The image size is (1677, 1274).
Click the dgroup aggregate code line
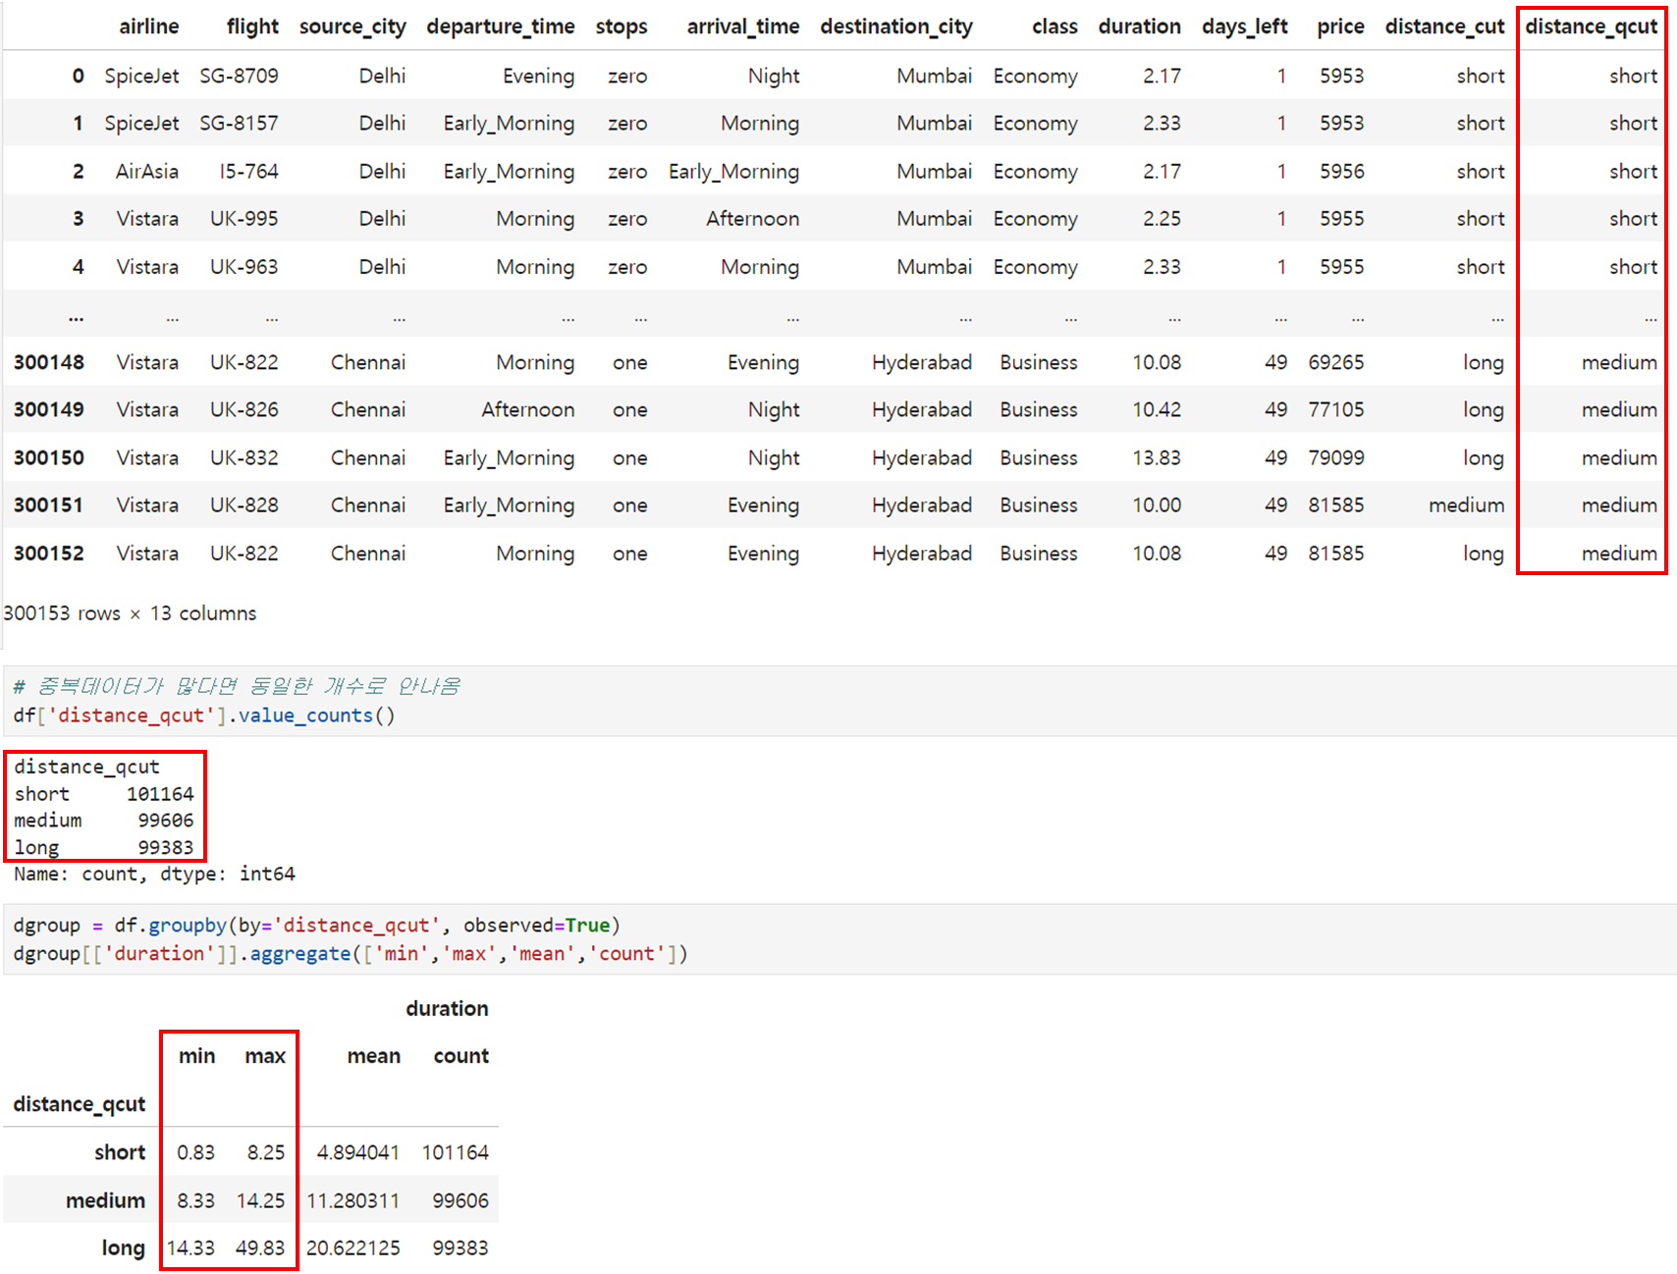351,954
